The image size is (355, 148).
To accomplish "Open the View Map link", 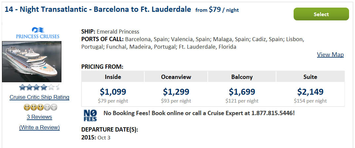I will (330, 55).
